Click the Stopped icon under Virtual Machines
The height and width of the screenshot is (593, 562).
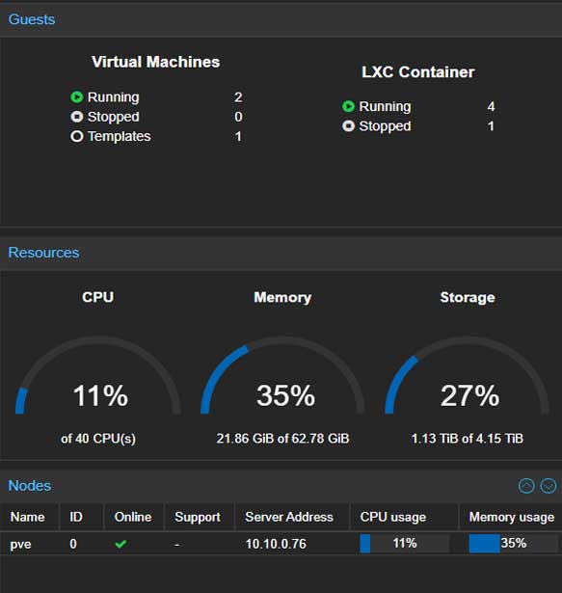pos(77,117)
